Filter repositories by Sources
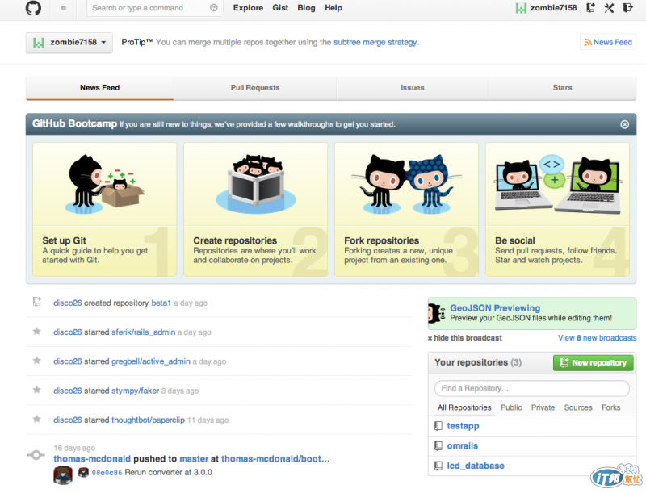The image size is (646, 493). click(x=578, y=407)
